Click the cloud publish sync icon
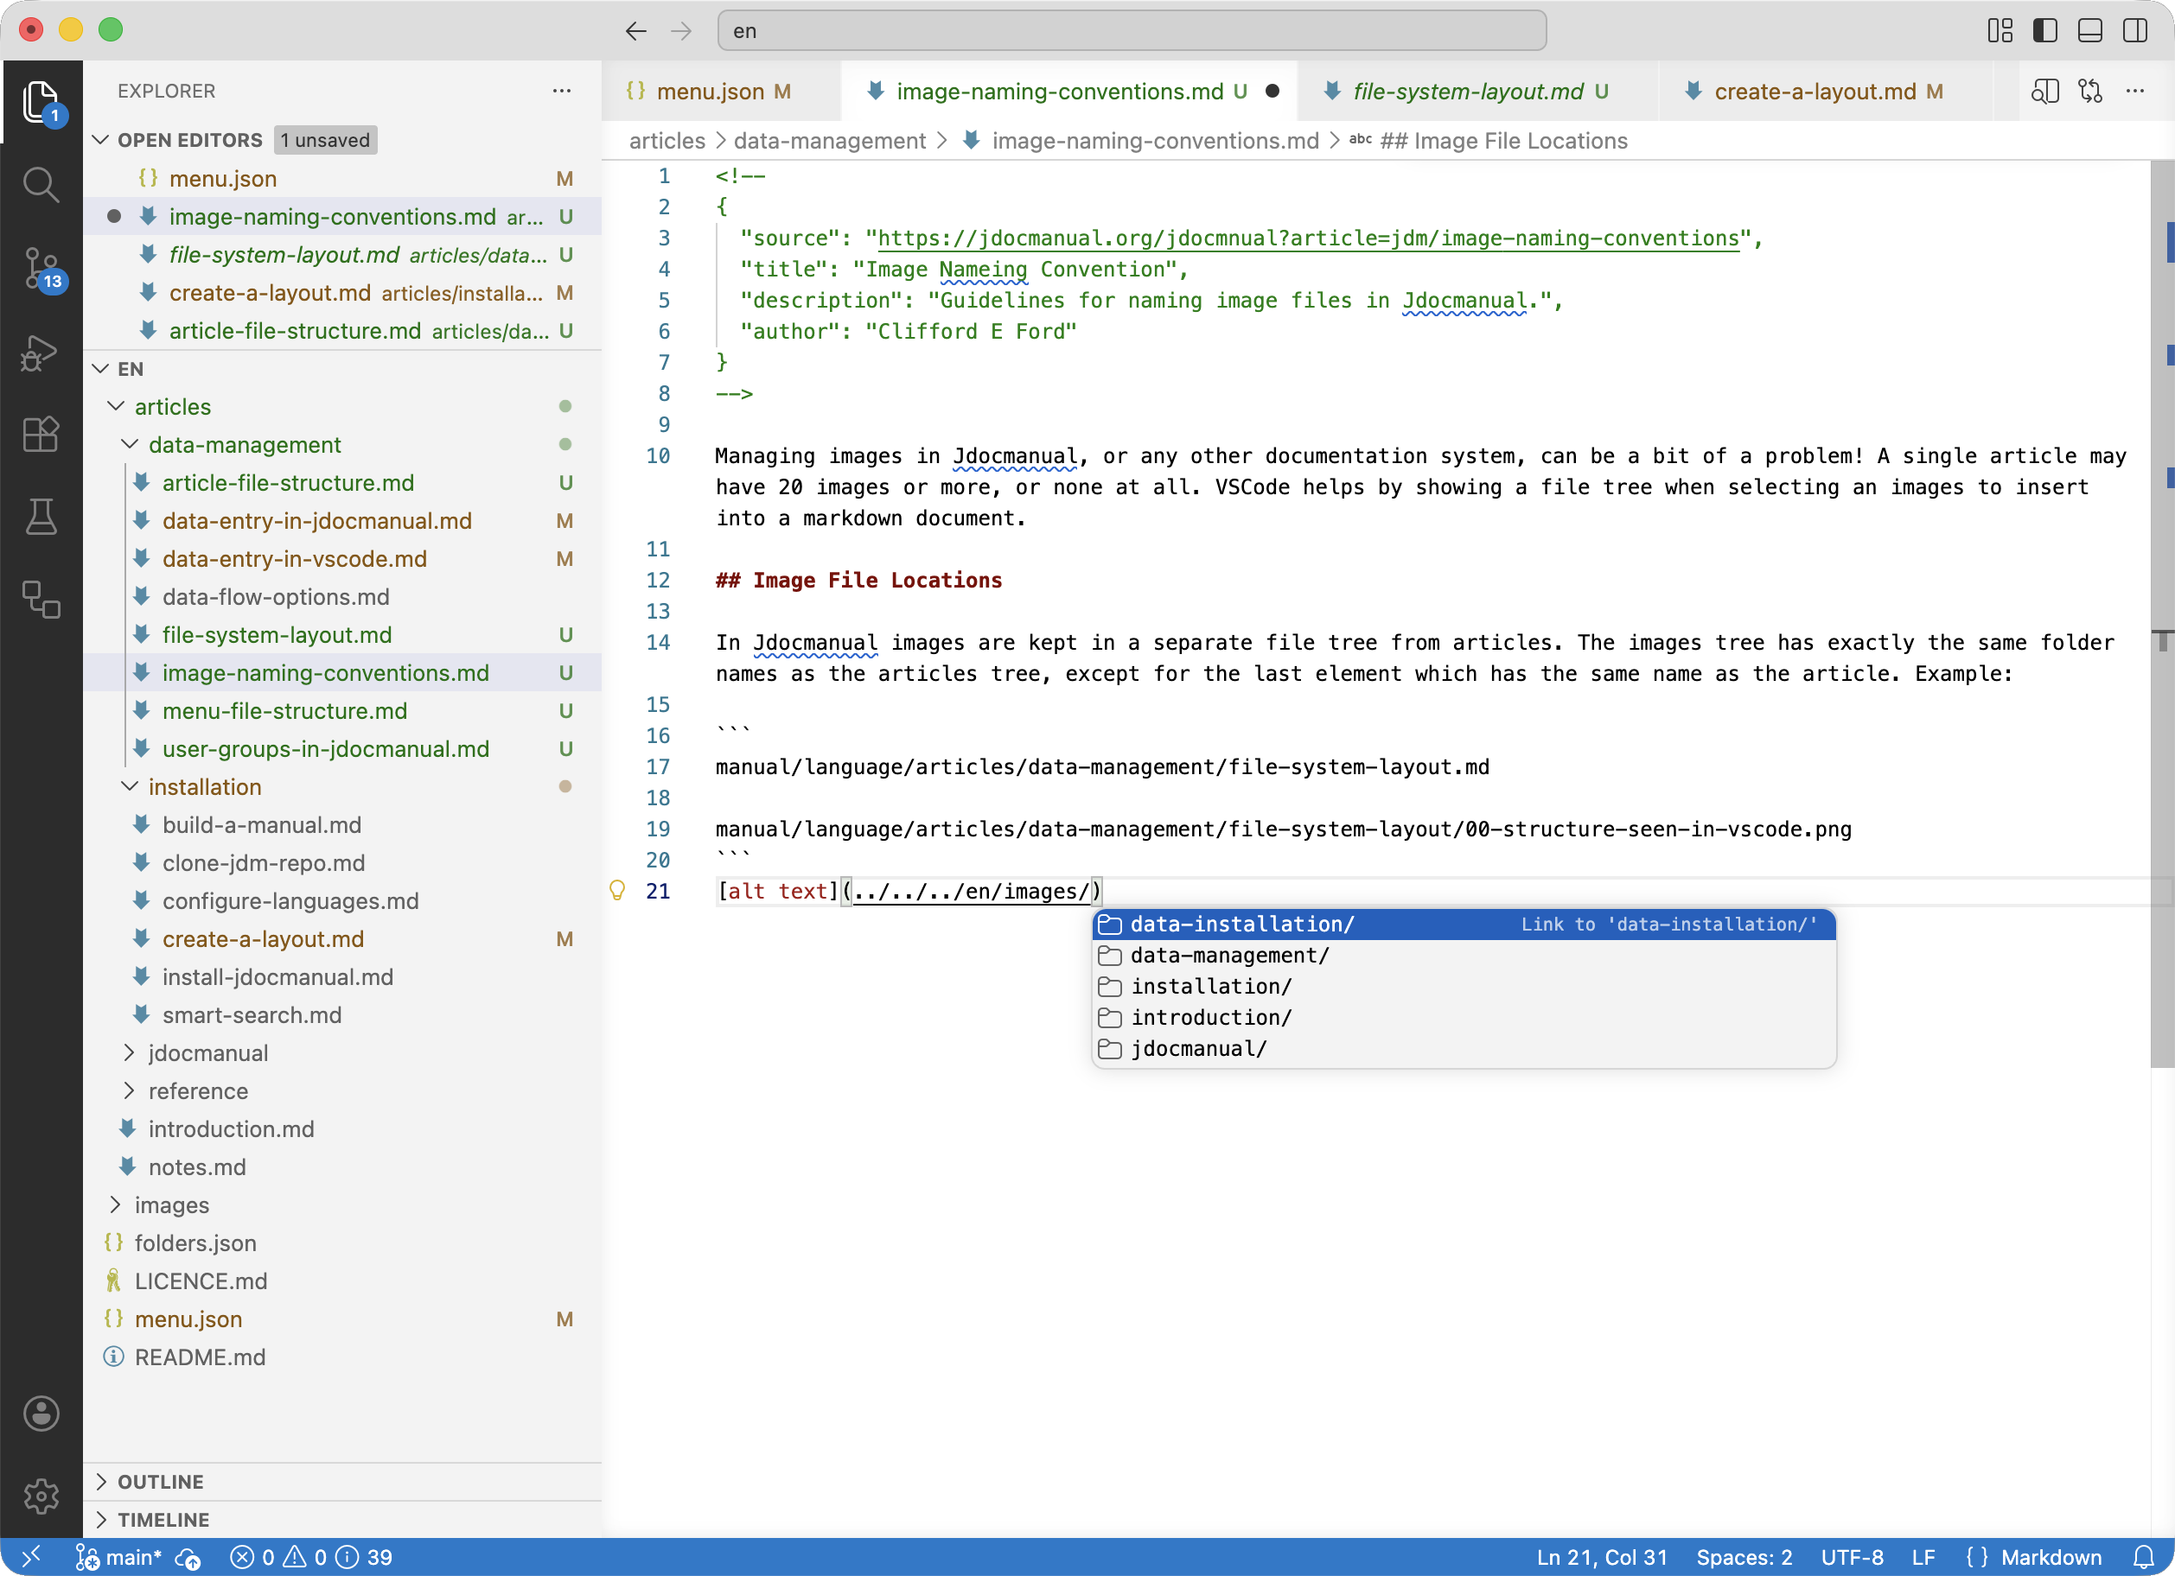 click(x=188, y=1558)
